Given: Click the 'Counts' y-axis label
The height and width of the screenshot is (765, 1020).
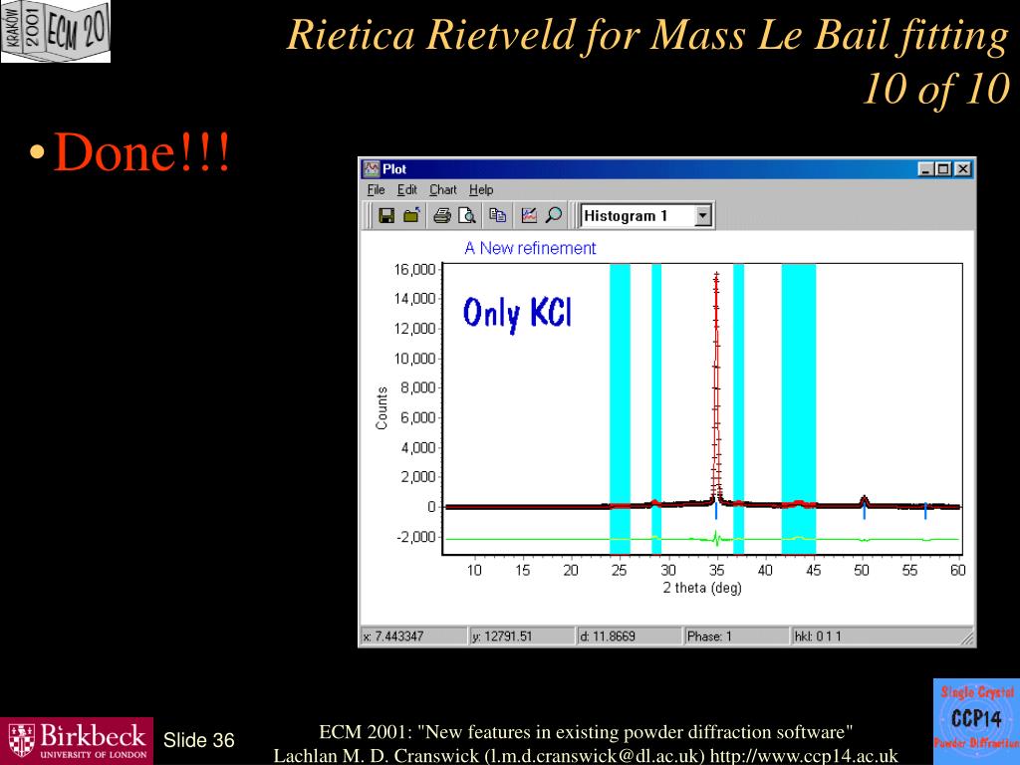Looking at the screenshot, I should coord(382,407).
